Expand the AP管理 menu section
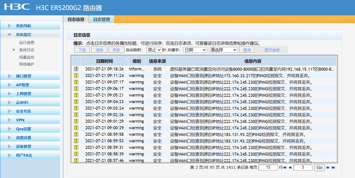 pyautogui.click(x=30, y=85)
